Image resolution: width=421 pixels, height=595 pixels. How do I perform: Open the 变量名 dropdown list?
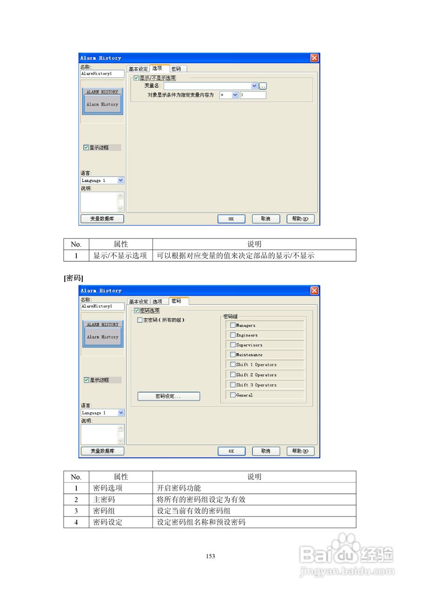254,86
